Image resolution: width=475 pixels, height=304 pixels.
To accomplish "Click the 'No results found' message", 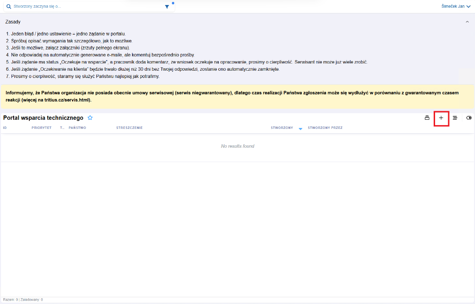I will [x=237, y=146].
